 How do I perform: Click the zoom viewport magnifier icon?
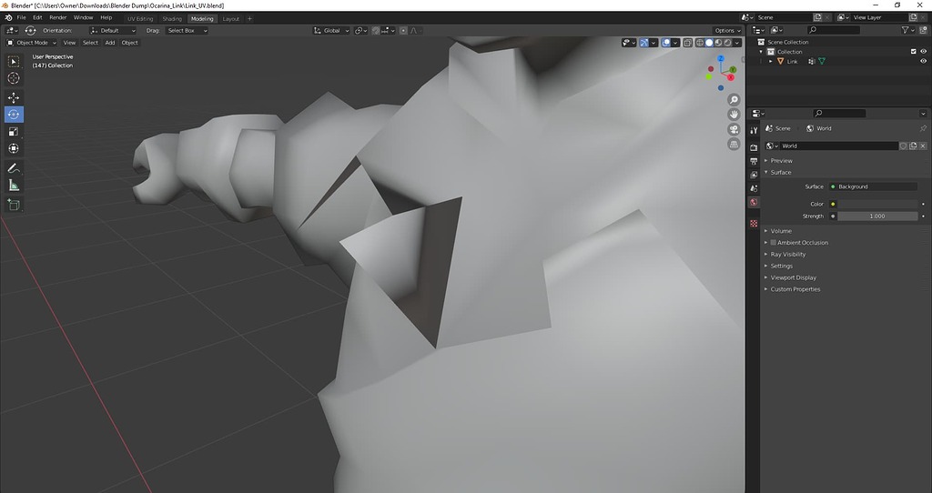click(x=734, y=99)
